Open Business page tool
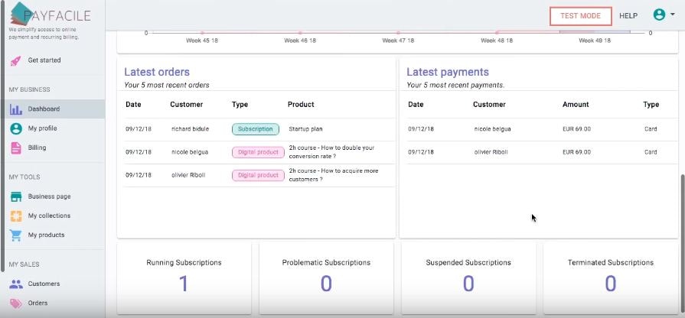Viewport: 685px width, 318px height. 49,196
